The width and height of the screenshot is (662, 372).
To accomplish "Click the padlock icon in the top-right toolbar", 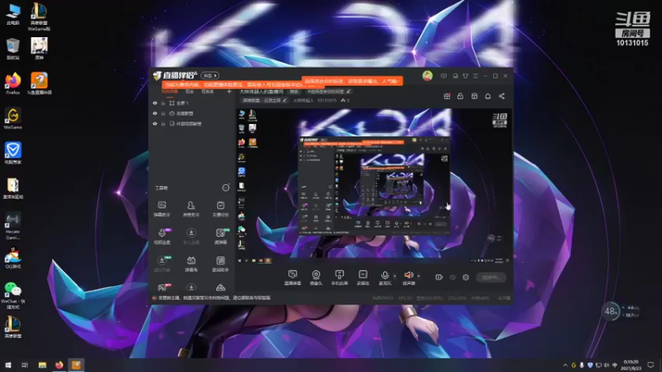I will coord(460,96).
